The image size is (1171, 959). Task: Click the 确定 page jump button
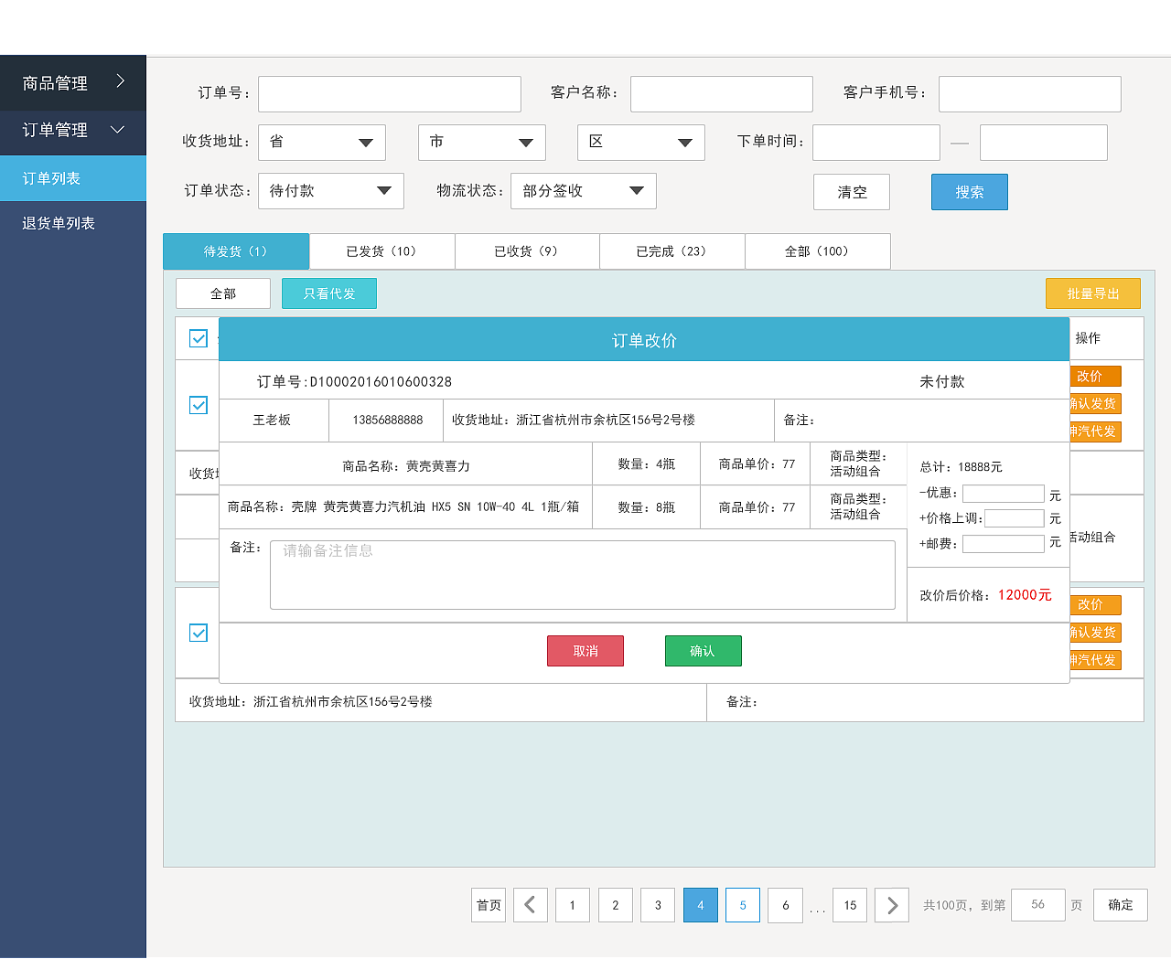tap(1121, 905)
